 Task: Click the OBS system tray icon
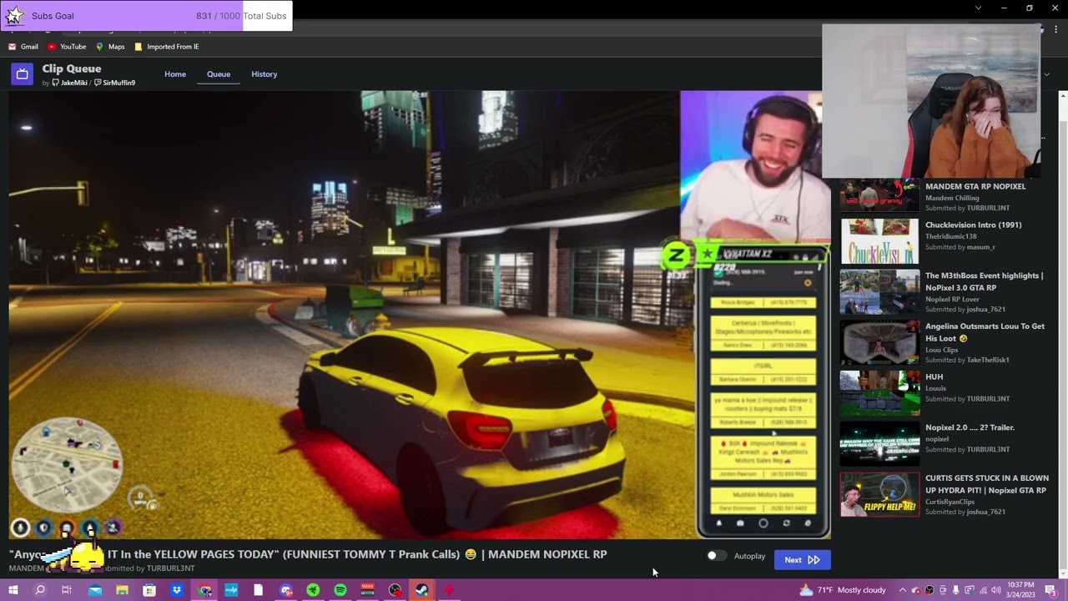(x=929, y=590)
